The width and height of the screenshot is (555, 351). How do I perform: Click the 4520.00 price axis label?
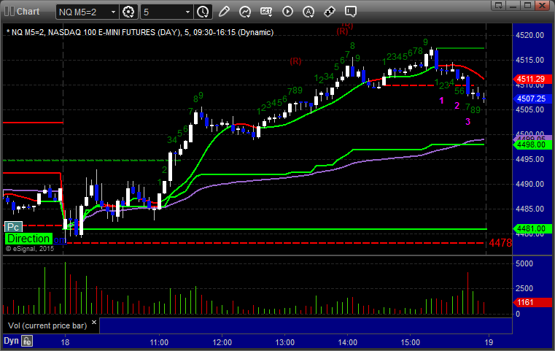pos(530,35)
